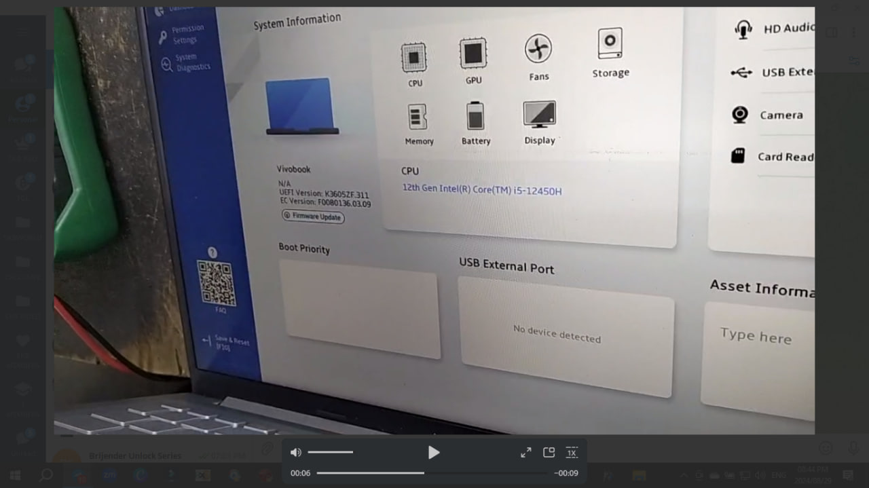Click the UEFI Version K3605ZF.311 text

pos(324,193)
